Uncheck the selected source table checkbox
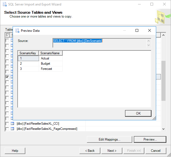The height and width of the screenshot is (157, 171). [7, 77]
